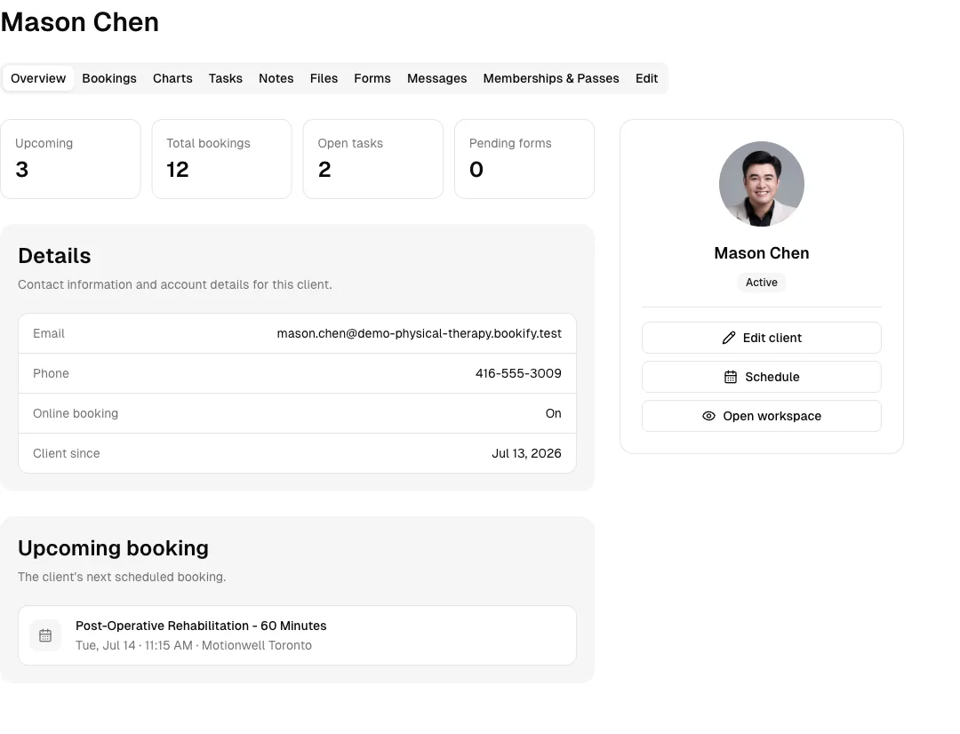Click the calendar icon beside Schedule
The width and height of the screenshot is (960, 734).
point(731,377)
